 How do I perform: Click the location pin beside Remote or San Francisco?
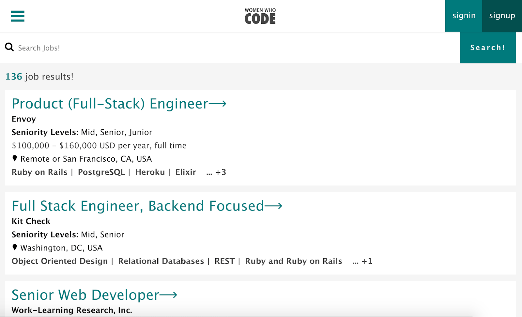coord(15,158)
